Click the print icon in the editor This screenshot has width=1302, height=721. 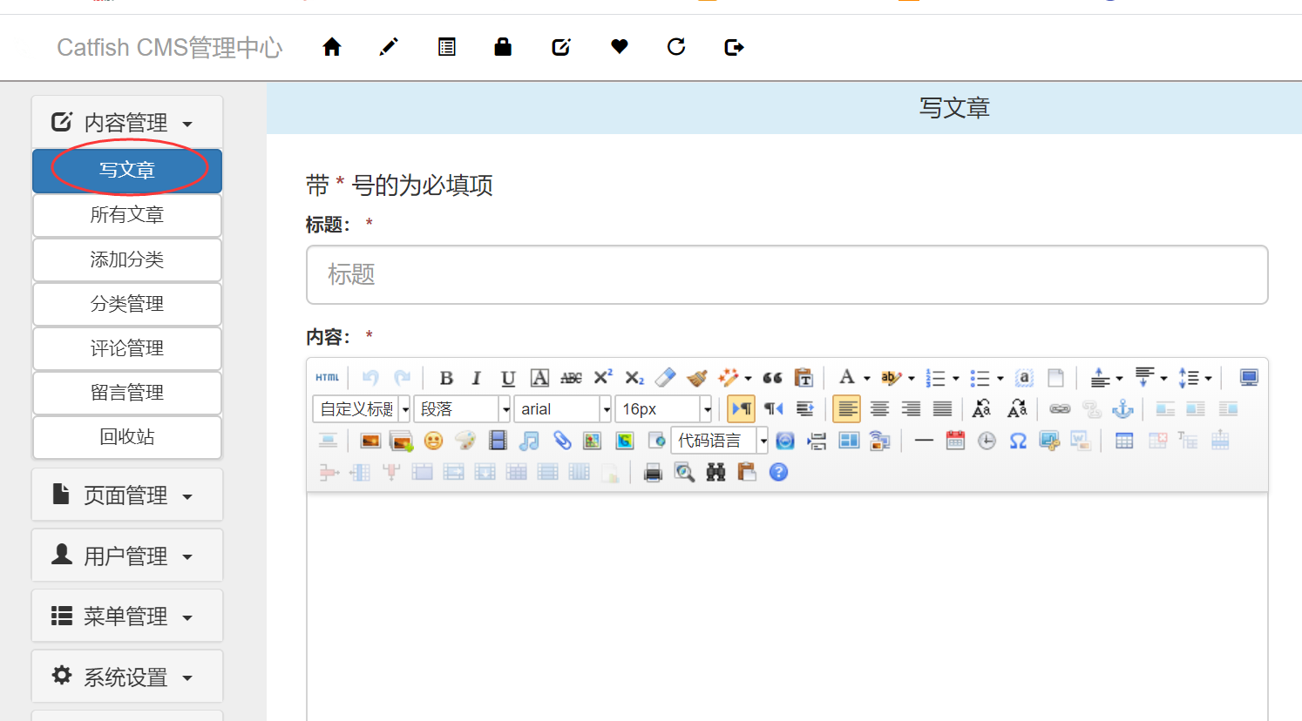click(x=653, y=472)
